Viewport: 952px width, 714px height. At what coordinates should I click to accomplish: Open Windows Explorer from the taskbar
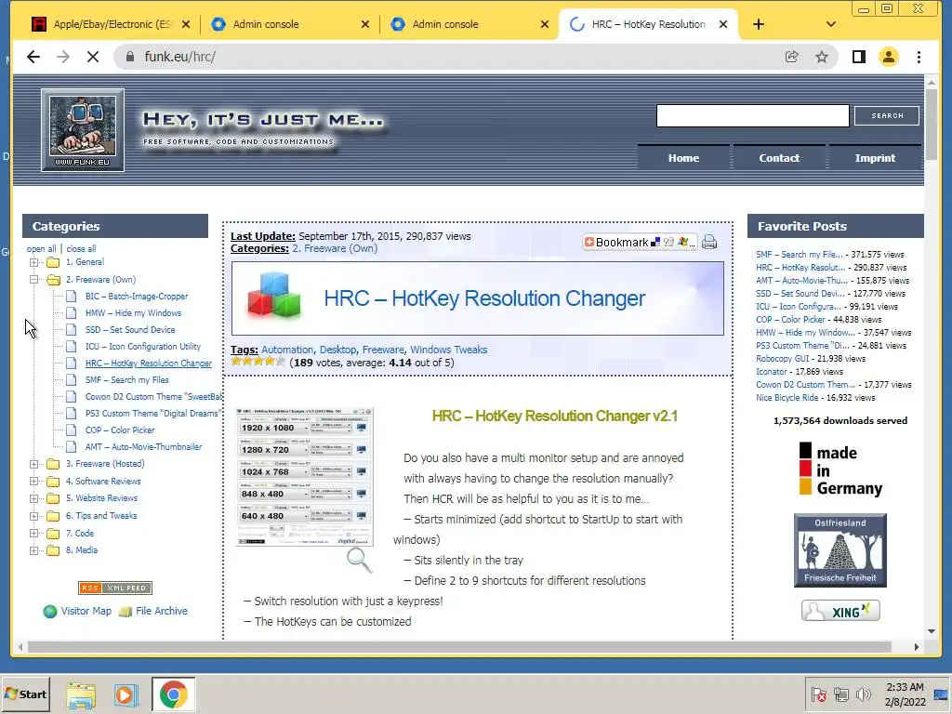coord(82,695)
